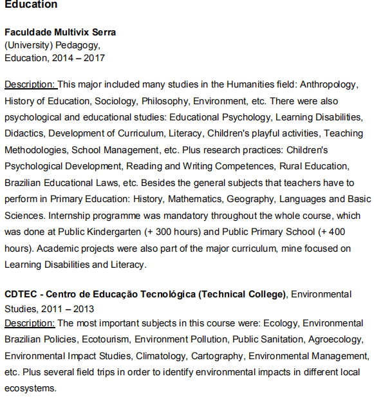Click the Studies, 2011 – 2013 date line
This screenshot has width=374, height=401.
pos(50,309)
